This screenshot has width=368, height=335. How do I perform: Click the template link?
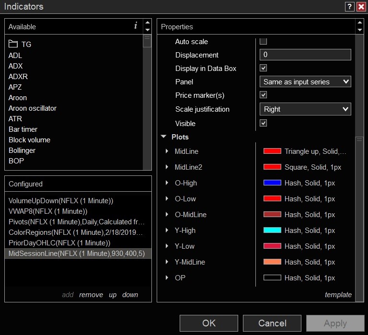(x=338, y=295)
